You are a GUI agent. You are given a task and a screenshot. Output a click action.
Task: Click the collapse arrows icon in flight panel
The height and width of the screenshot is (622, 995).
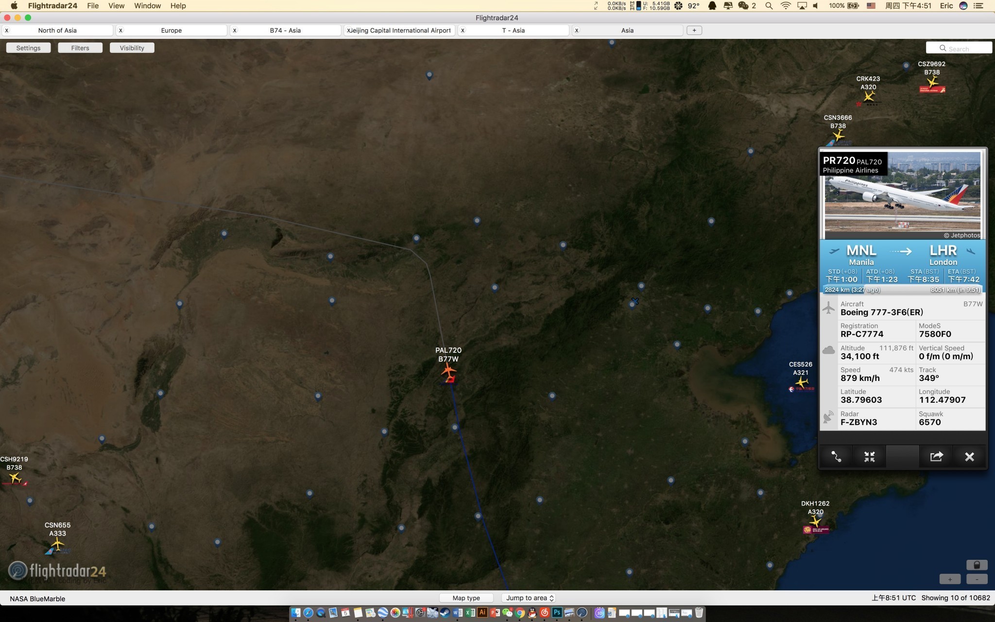tap(869, 457)
